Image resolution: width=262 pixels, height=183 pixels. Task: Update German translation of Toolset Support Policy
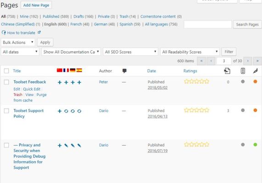tap(72, 111)
